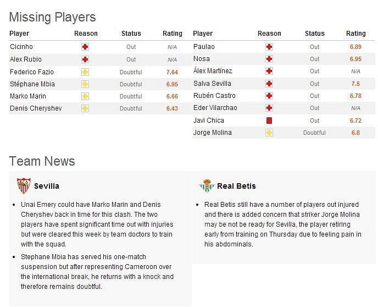Click right table Reason column header
The height and width of the screenshot is (307, 378).
[269, 34]
